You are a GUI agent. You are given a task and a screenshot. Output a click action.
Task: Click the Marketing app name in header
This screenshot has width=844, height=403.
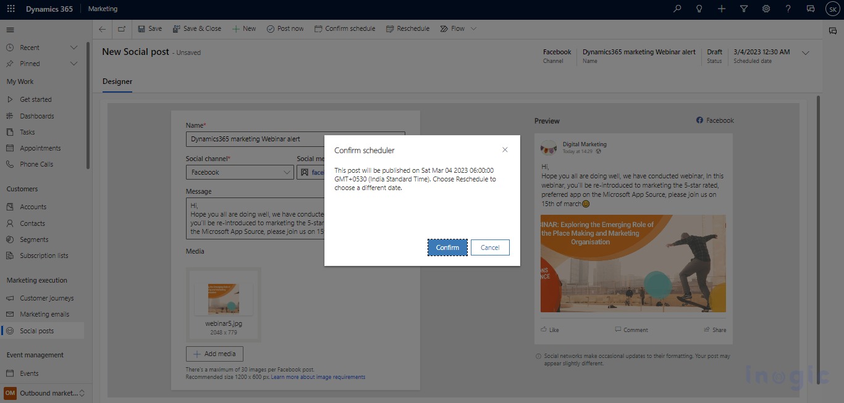click(103, 9)
